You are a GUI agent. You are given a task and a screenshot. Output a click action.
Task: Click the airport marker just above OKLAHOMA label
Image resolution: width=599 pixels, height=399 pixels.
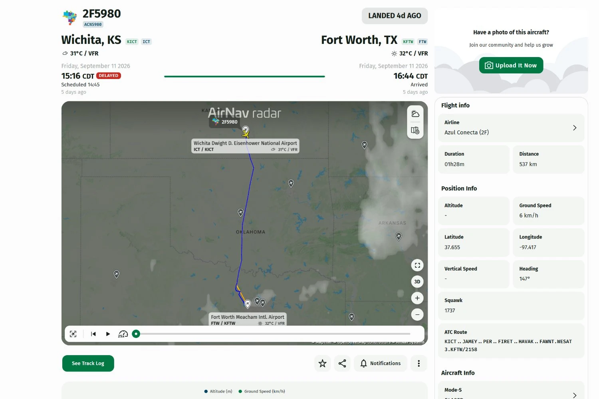click(x=240, y=213)
